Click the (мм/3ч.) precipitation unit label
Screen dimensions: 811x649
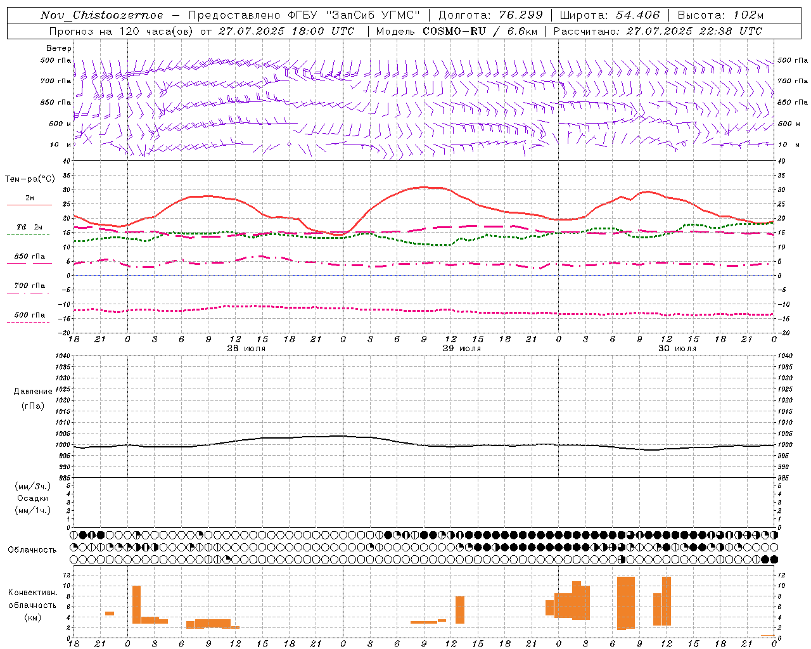[33, 486]
